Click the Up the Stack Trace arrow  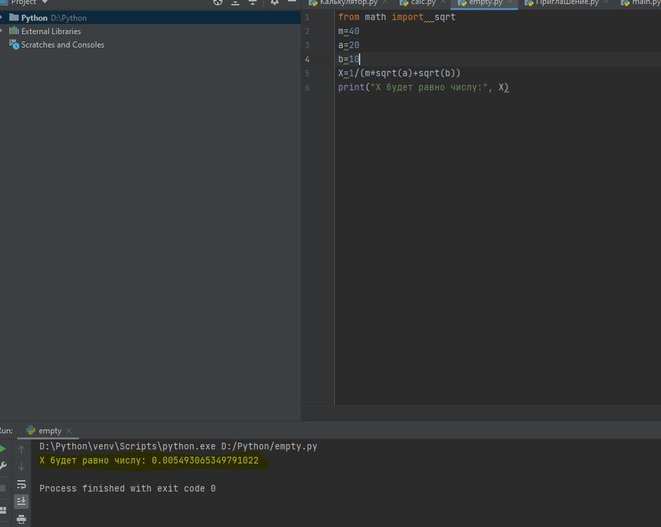[x=21, y=449]
